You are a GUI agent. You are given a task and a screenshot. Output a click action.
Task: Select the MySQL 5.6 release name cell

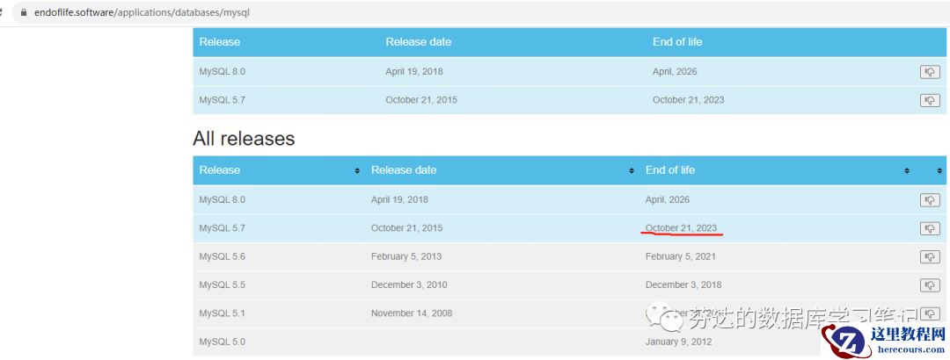(x=222, y=256)
